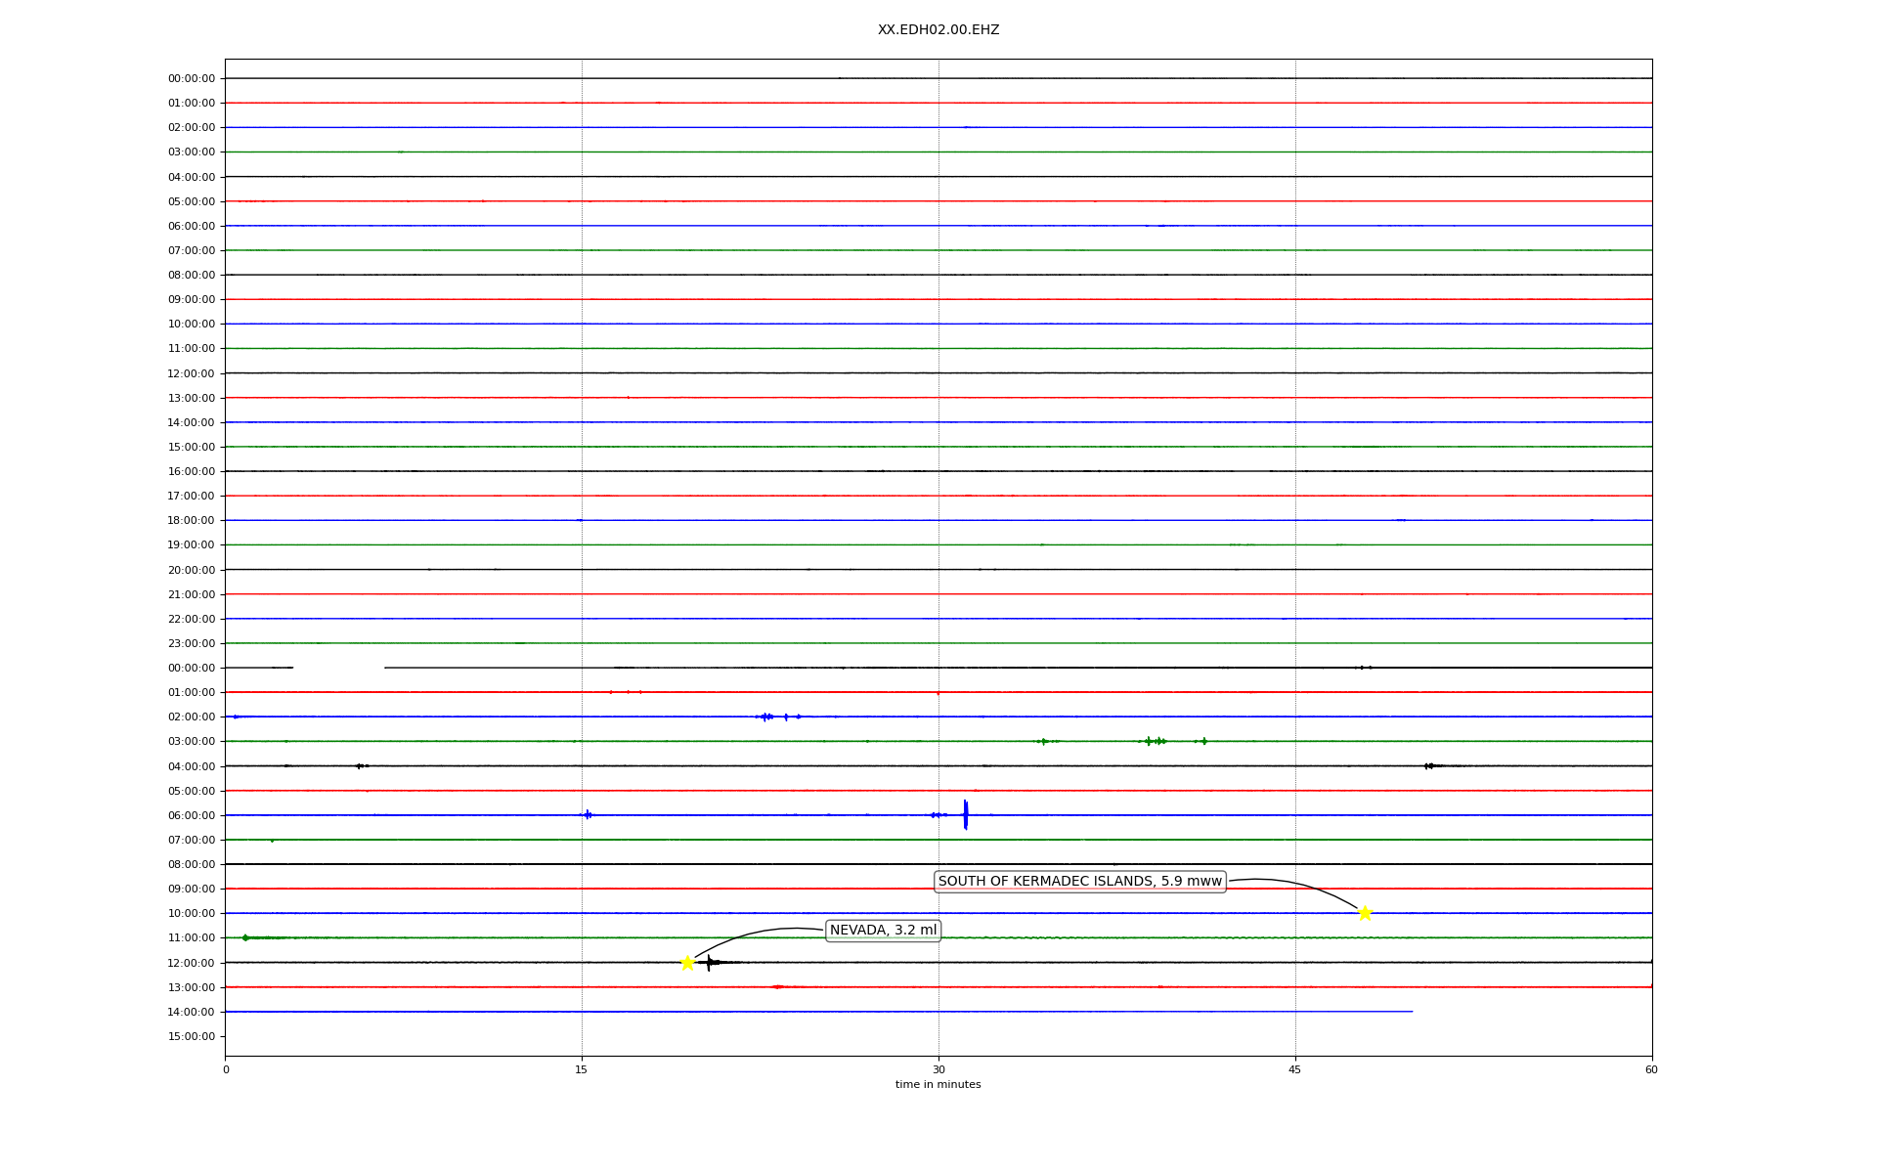Click the black waveform burst after the Nevada star
This screenshot has height=1173, width=1877.
(710, 963)
